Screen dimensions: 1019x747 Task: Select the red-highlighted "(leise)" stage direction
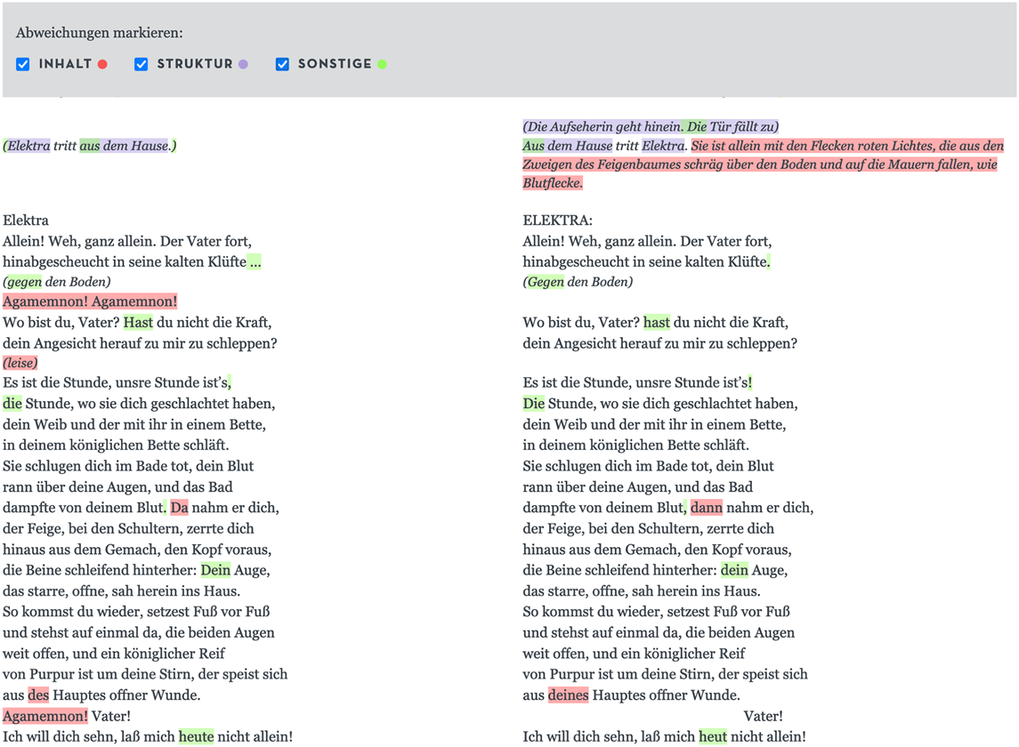20,363
